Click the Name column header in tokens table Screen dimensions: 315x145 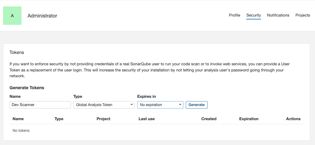tap(18, 119)
